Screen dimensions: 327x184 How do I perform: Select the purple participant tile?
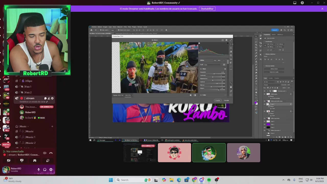point(243,153)
